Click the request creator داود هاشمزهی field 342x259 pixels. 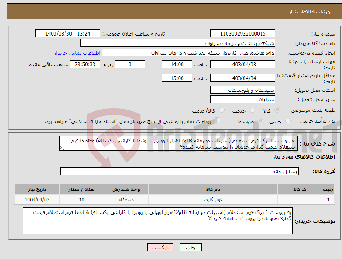coord(189,52)
